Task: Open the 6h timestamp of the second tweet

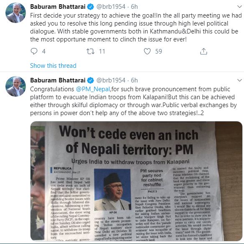Action: pos(134,80)
